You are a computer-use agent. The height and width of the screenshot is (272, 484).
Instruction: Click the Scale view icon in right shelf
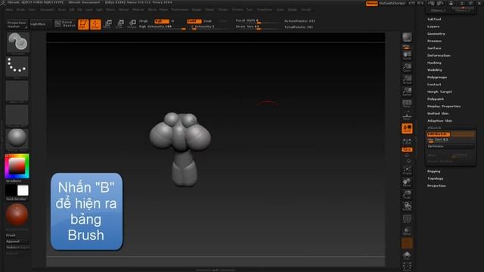(x=407, y=194)
